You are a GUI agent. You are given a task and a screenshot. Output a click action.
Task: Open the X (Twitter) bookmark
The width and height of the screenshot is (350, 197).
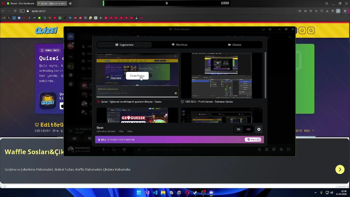click(x=9, y=18)
